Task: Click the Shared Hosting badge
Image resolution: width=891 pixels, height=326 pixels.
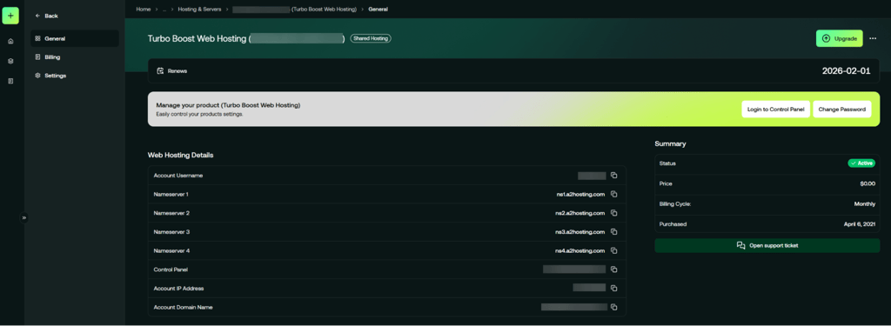Action: [x=371, y=38]
